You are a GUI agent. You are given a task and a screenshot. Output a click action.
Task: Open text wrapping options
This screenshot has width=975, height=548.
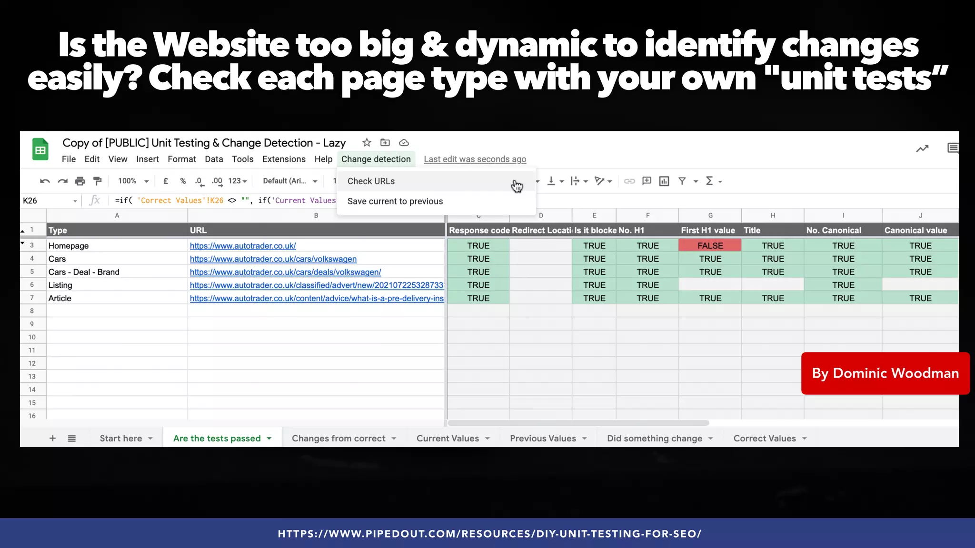tap(579, 181)
